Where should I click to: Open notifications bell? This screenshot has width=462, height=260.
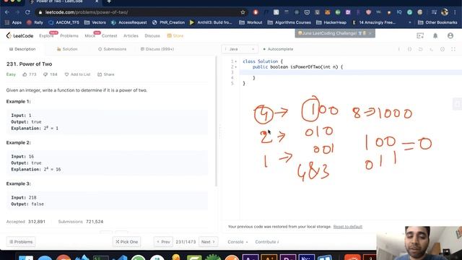(435, 35)
